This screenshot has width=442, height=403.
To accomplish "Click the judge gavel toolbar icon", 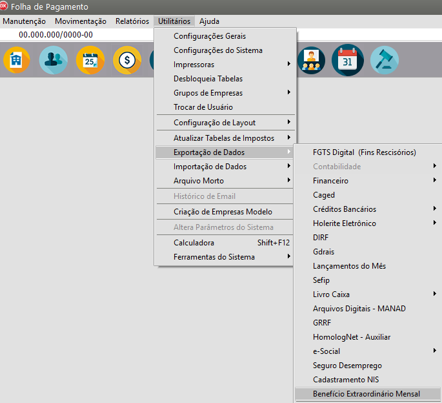I will coord(384,60).
